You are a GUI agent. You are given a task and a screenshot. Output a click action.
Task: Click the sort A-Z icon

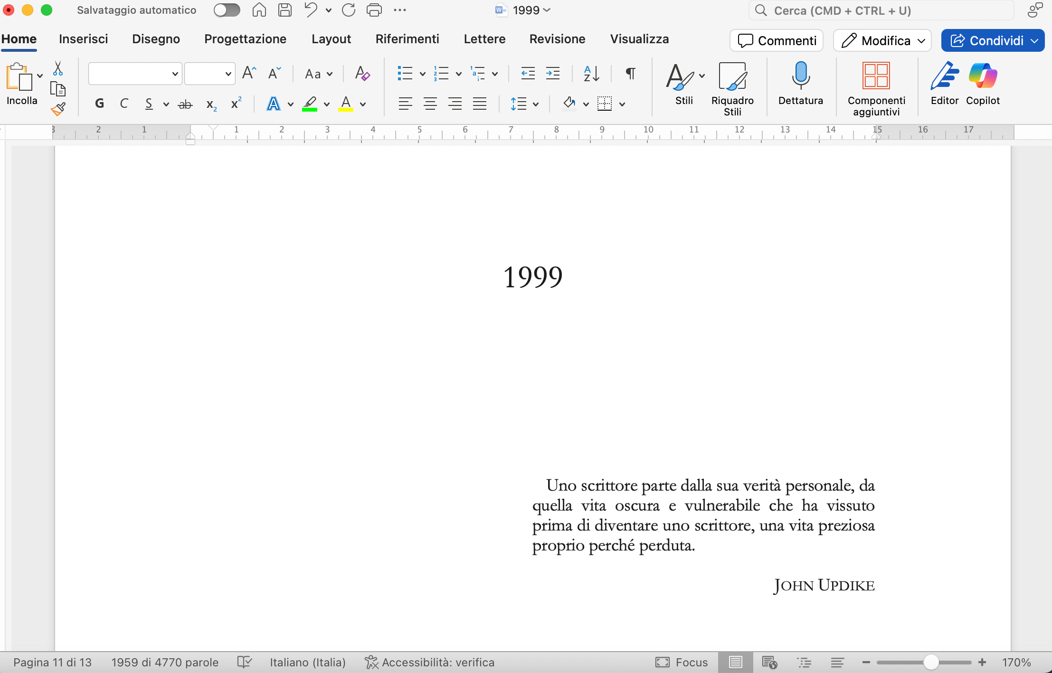point(591,74)
